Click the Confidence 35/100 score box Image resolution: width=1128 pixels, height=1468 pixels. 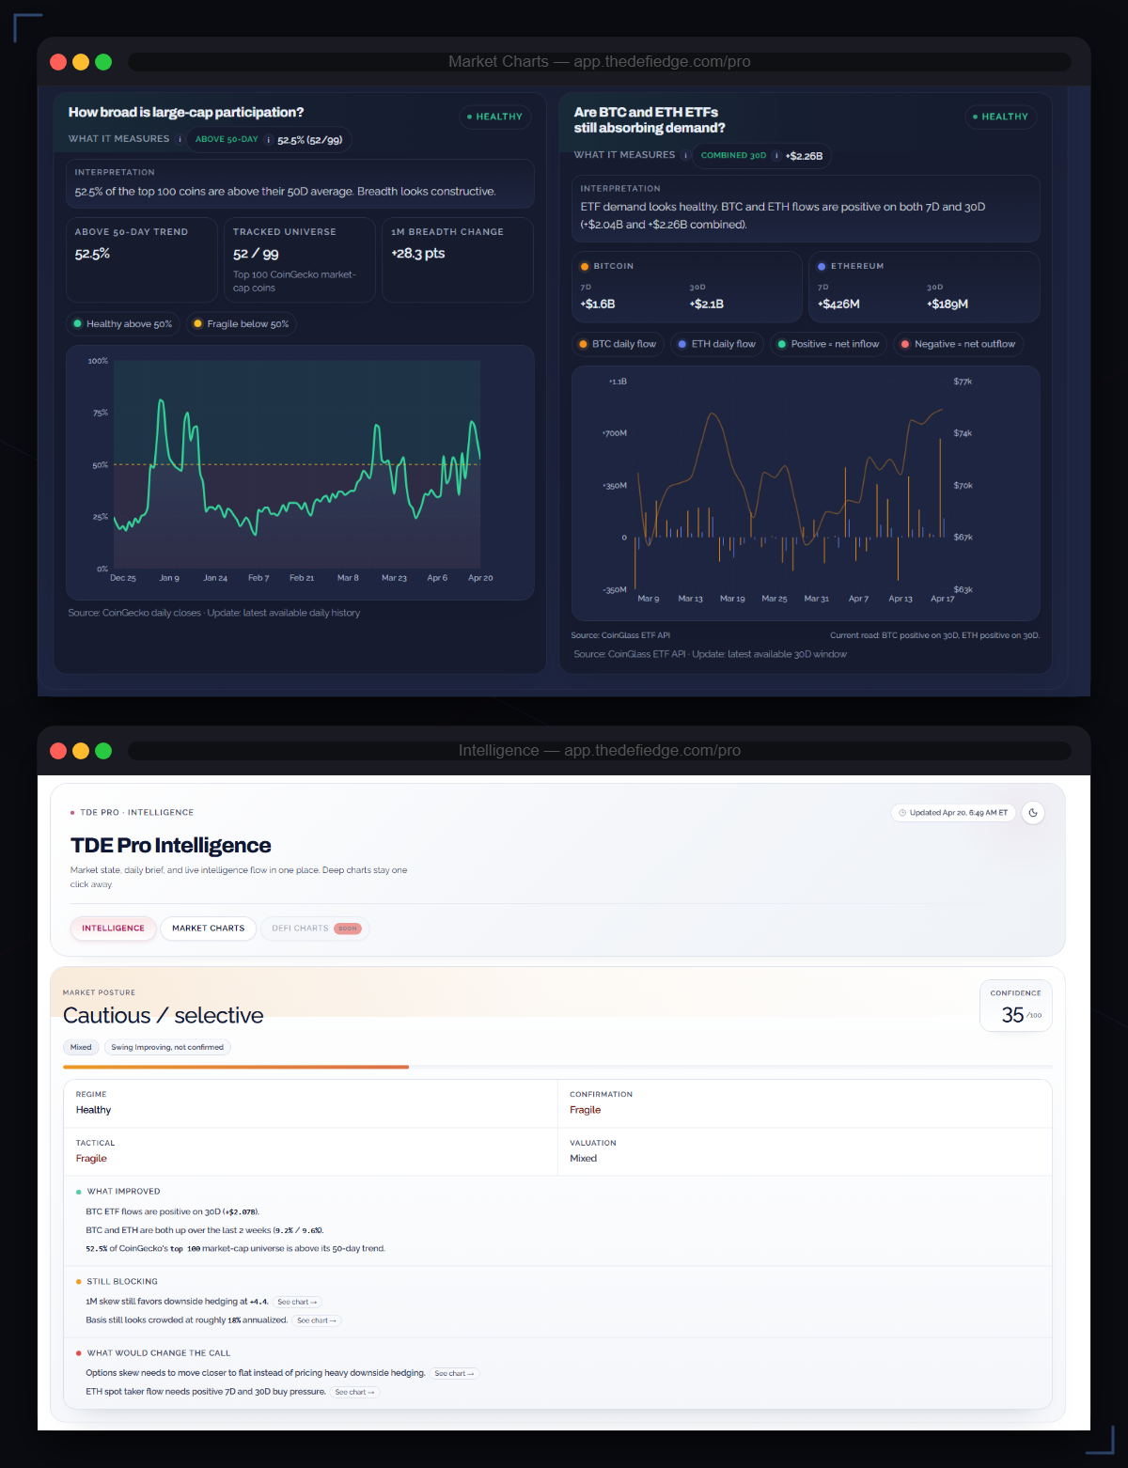pos(1015,1007)
